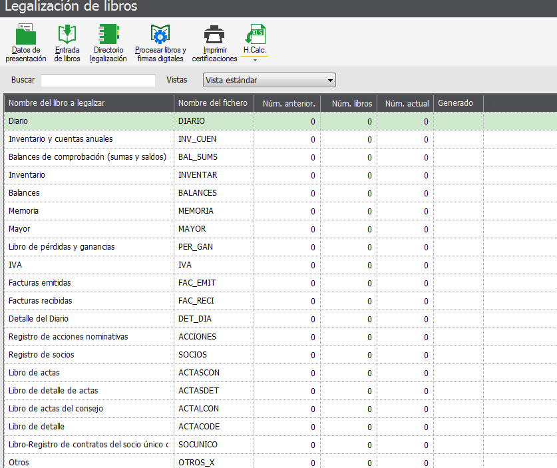Select the IVA book name cell
Viewport: 557px width, 468px height.
pyautogui.click(x=89, y=265)
